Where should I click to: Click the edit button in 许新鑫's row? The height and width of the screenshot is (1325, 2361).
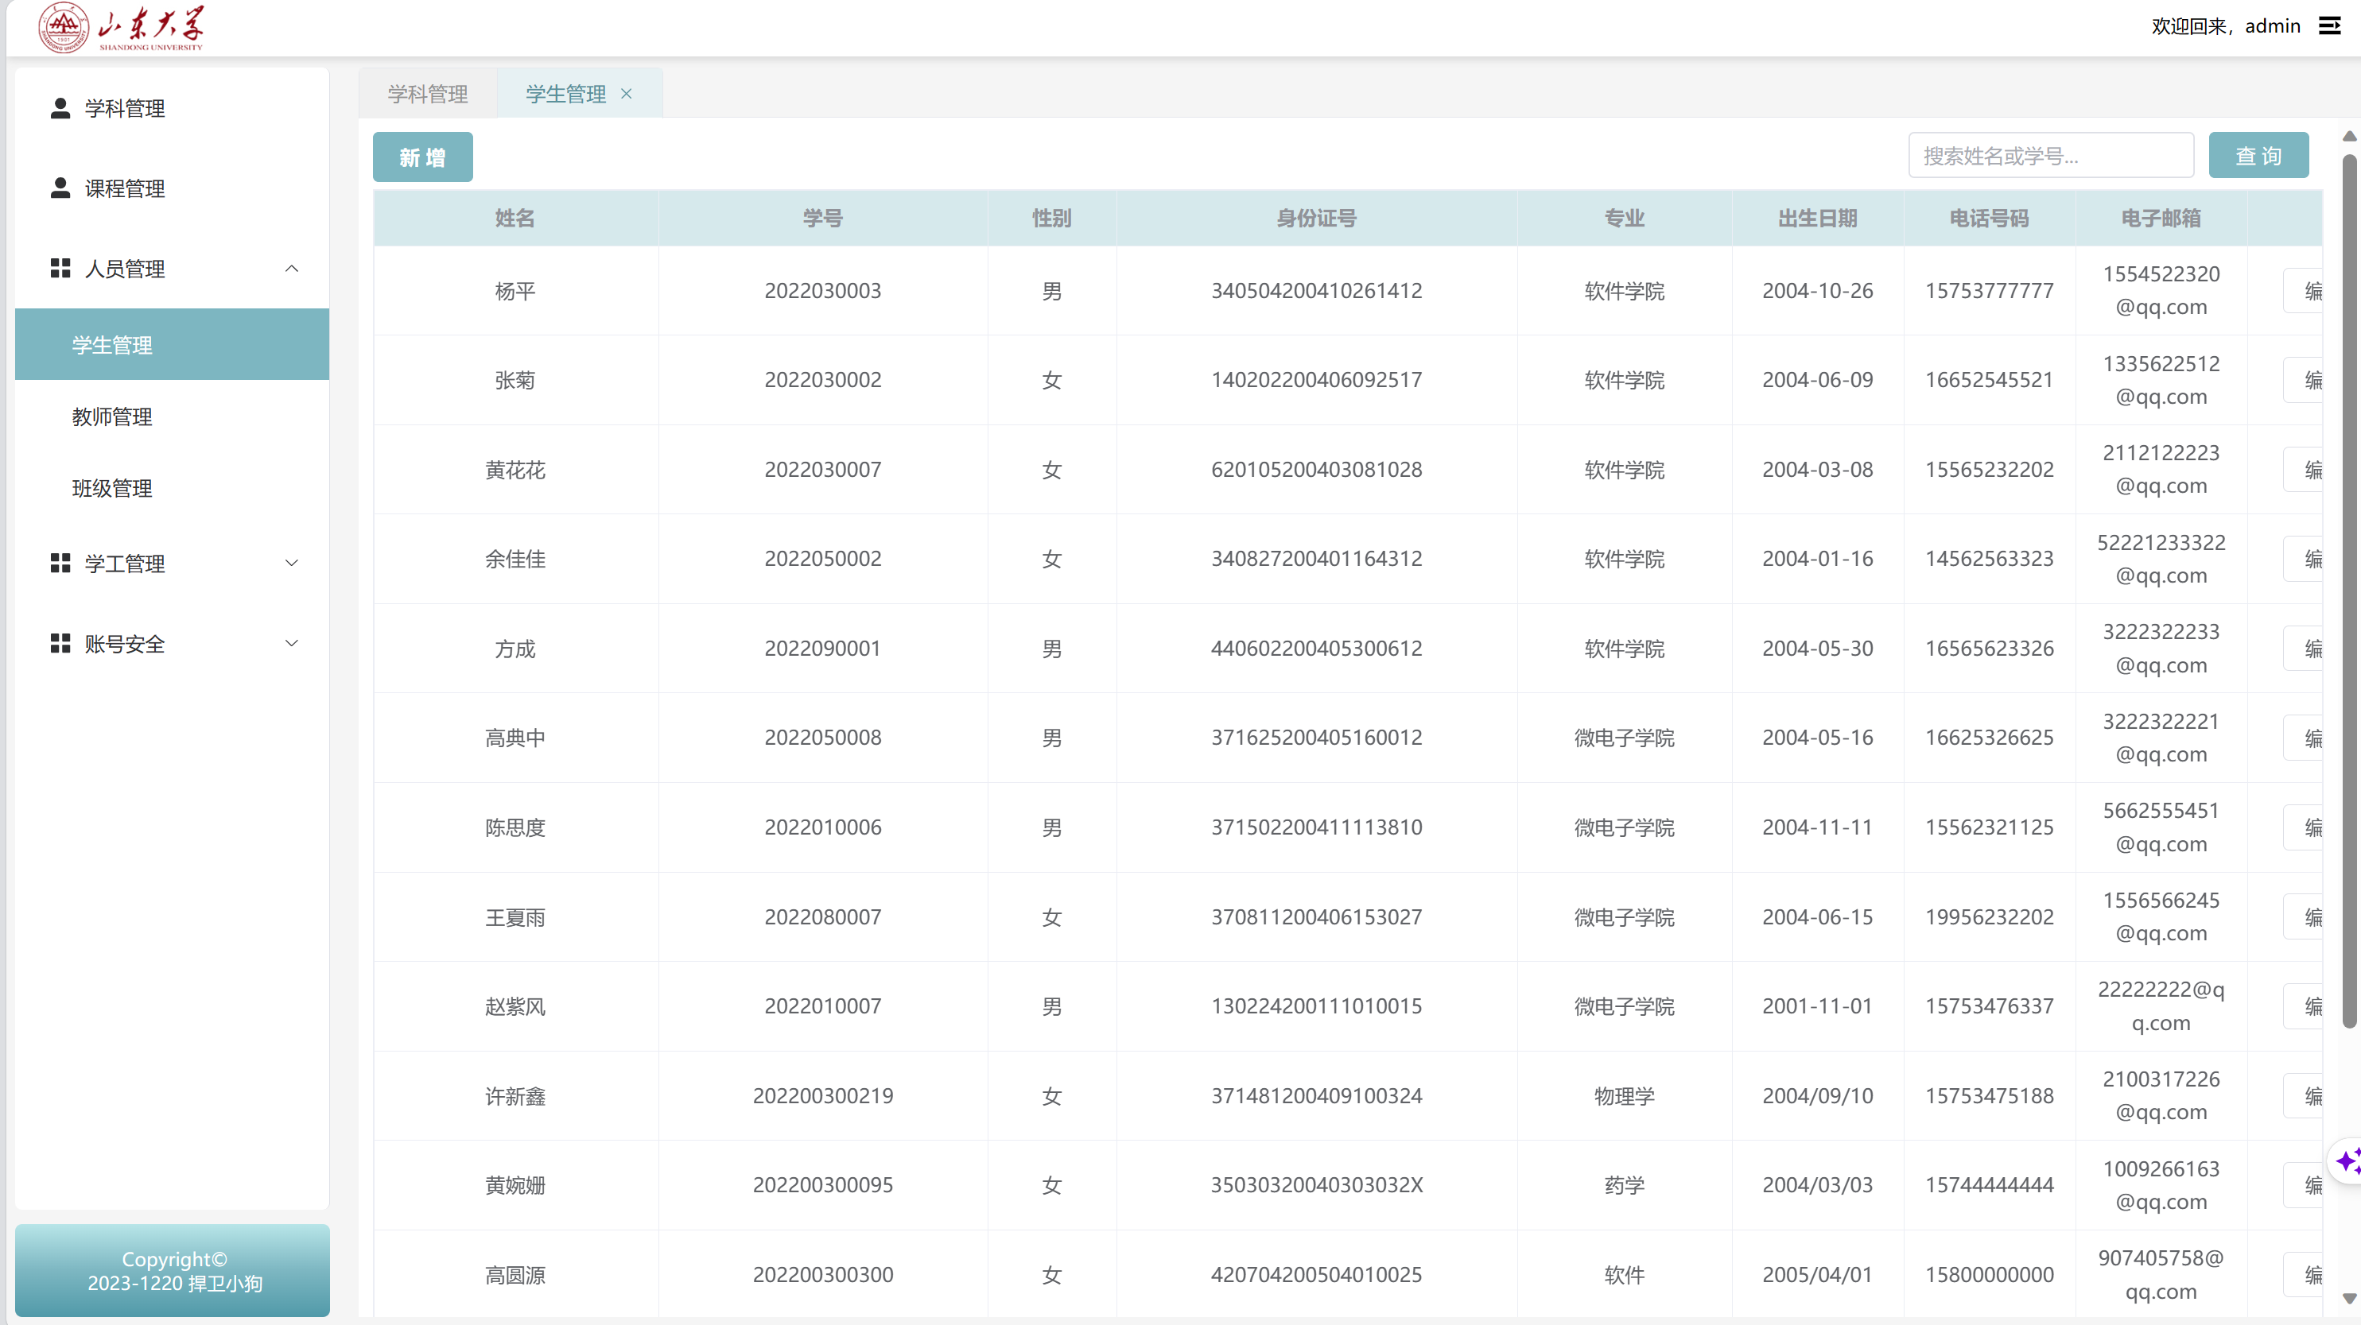click(2303, 1096)
